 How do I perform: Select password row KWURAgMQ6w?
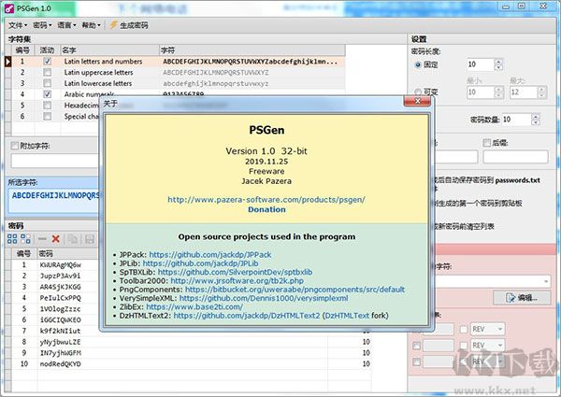point(60,264)
